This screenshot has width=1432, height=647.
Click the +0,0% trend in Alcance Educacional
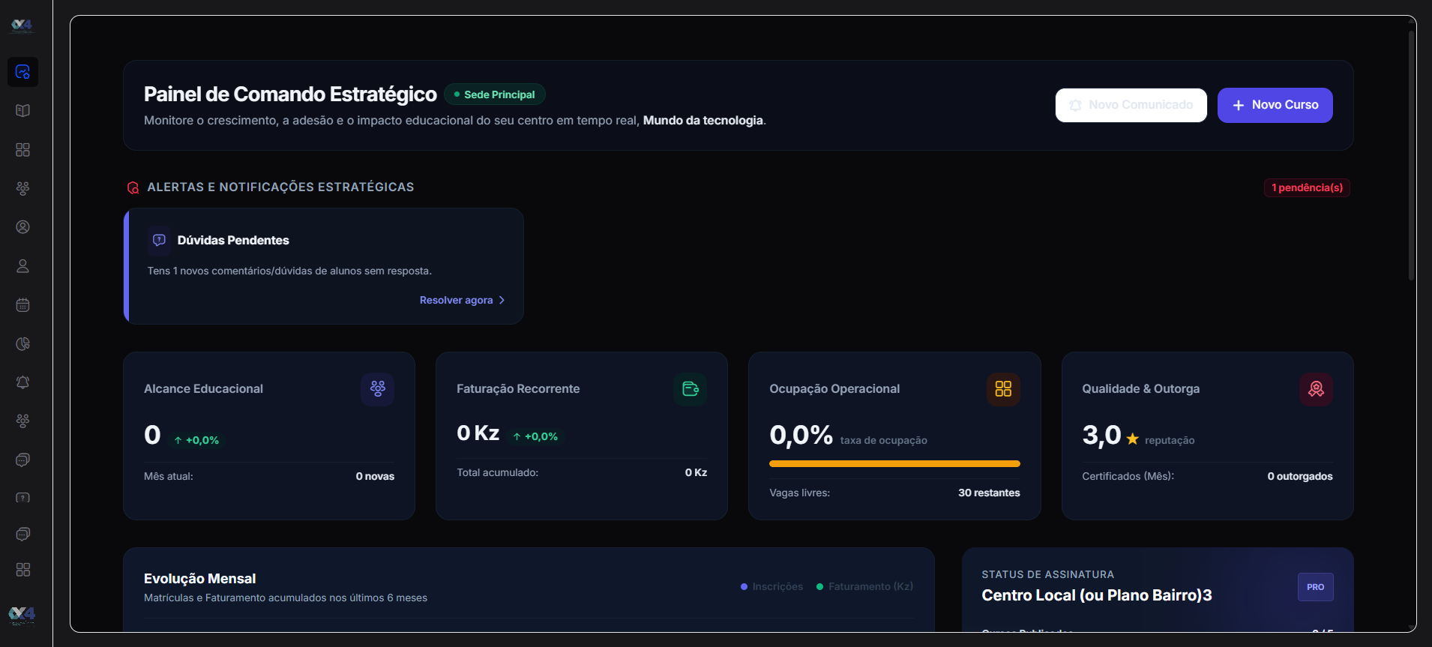pos(197,440)
